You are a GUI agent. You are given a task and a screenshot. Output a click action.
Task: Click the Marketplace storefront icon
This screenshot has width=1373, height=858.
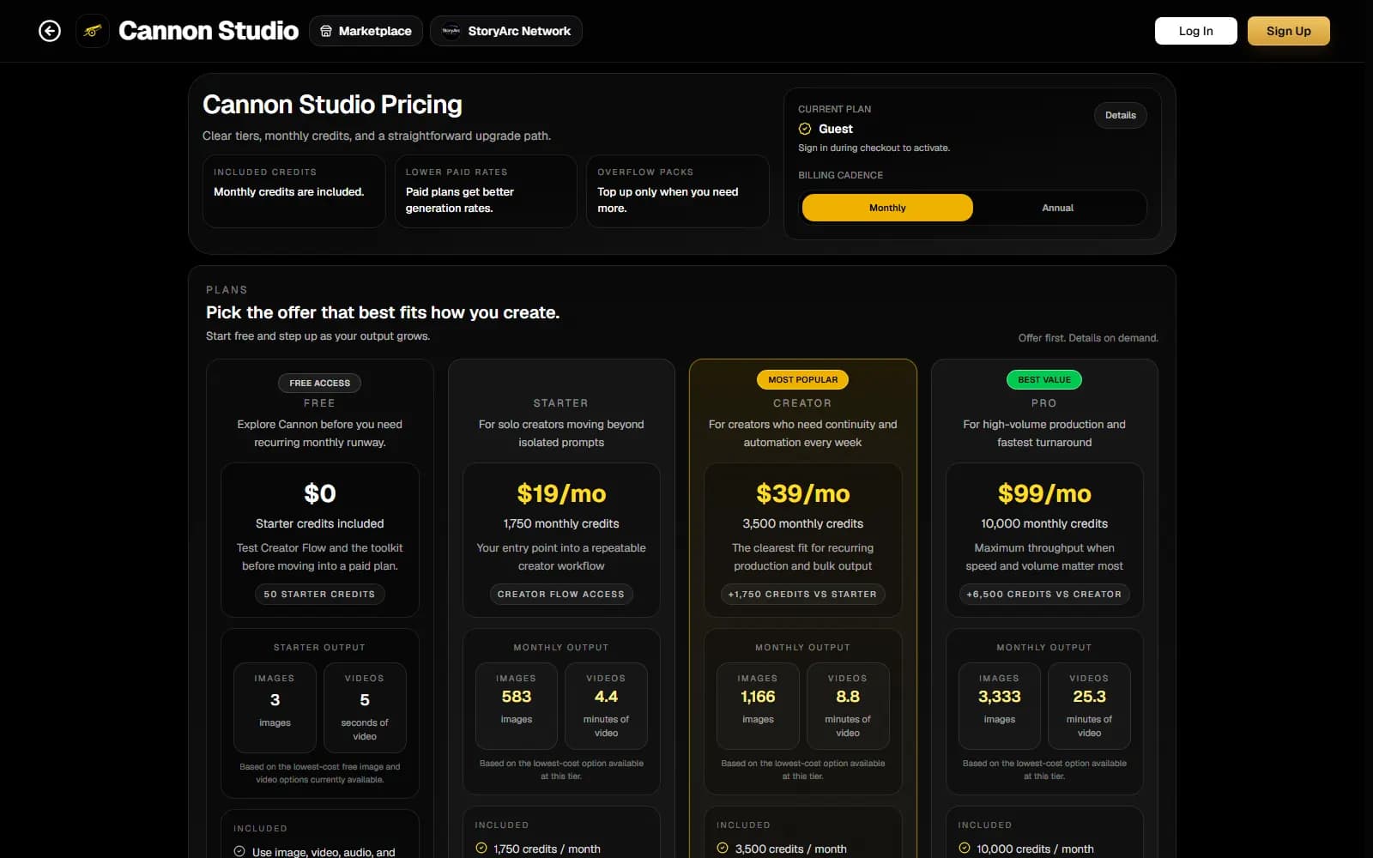[x=326, y=31]
